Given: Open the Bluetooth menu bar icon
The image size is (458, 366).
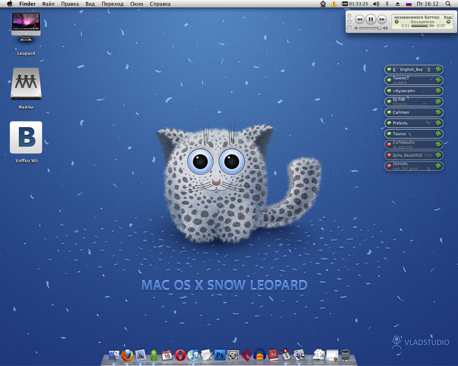Looking at the screenshot, I should pos(387,4).
